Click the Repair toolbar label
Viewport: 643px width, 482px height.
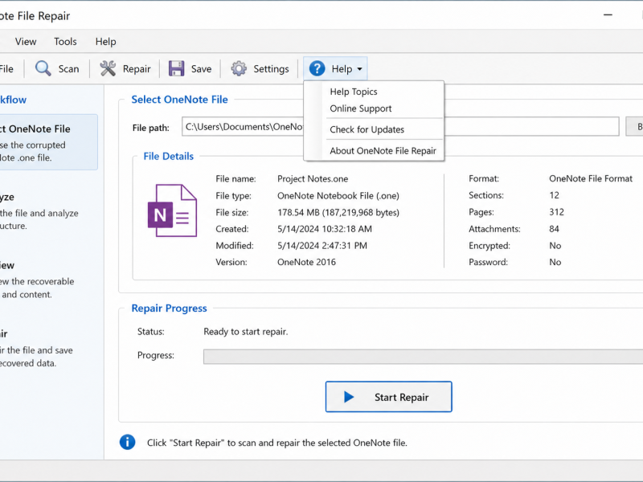137,69
